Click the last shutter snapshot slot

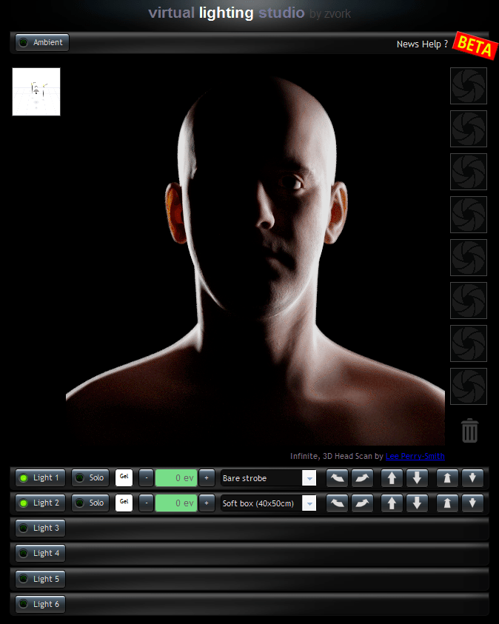(x=468, y=386)
